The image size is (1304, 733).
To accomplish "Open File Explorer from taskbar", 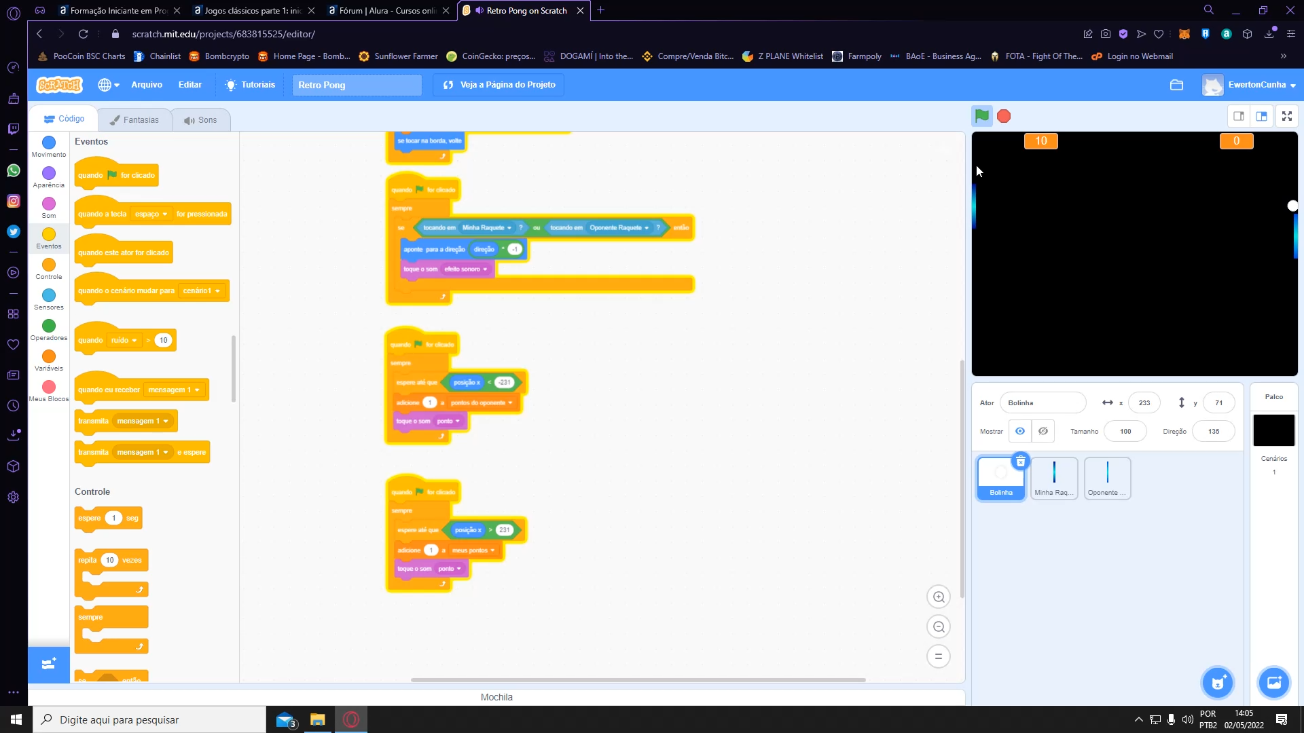I will tap(317, 719).
